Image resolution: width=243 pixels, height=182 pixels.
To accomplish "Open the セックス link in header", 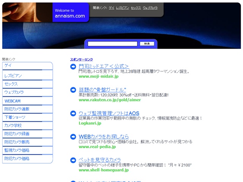I will [136, 8].
